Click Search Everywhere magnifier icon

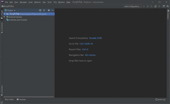(x=168, y=6)
